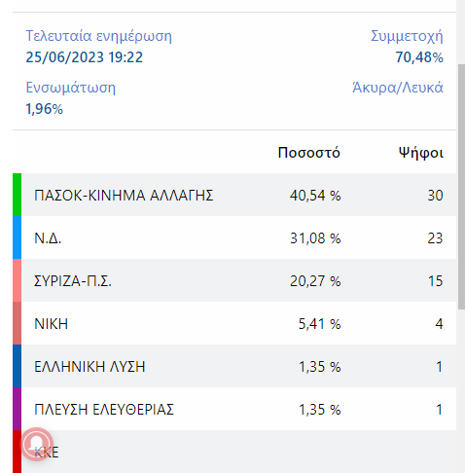Image resolution: width=465 pixels, height=473 pixels.
Task: Click the 40,54 % percentage for ΠΑΣΟΚ
Action: point(315,196)
